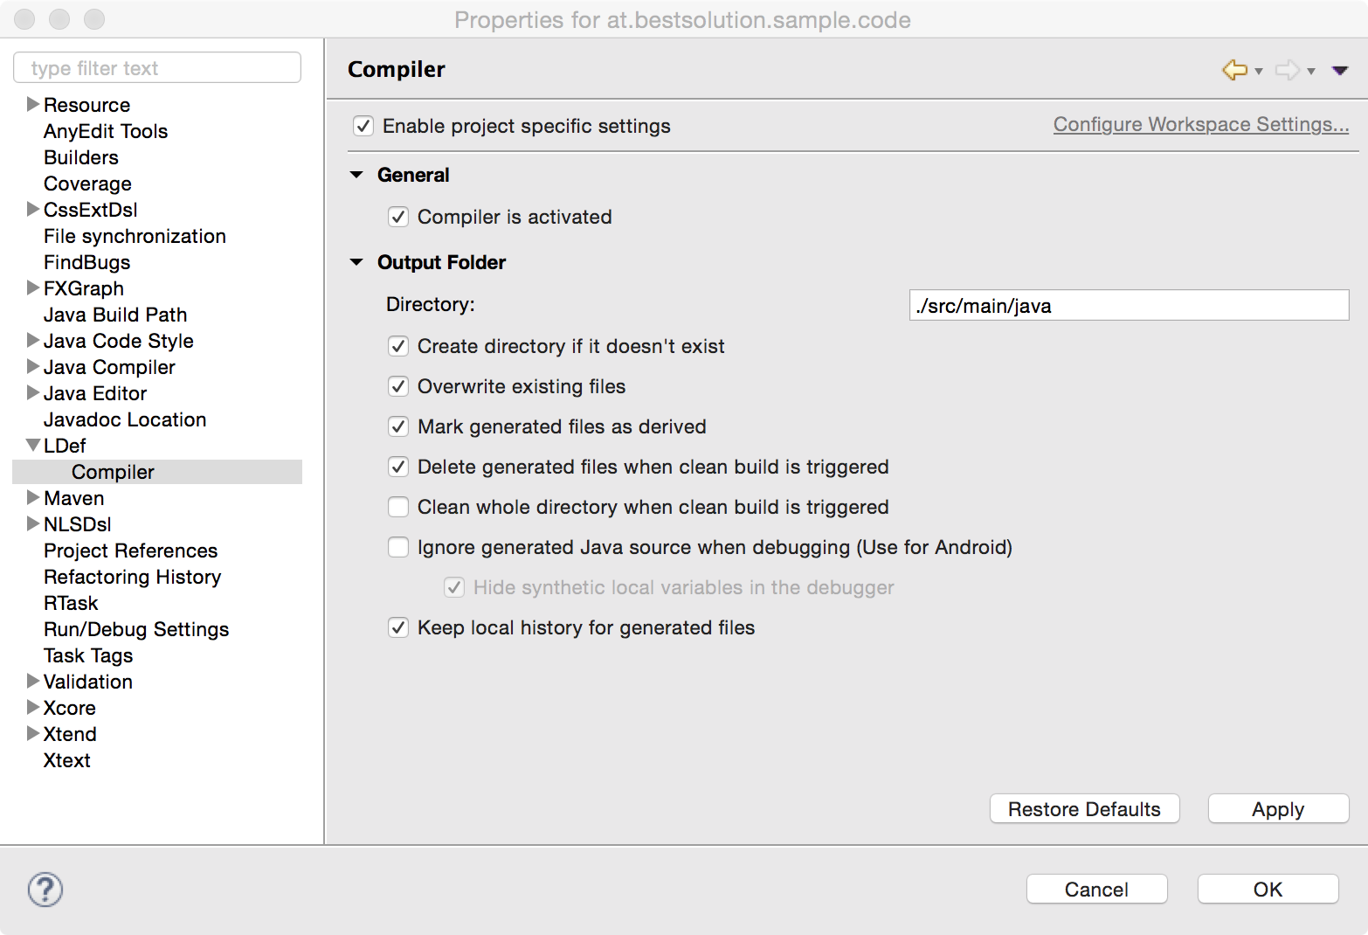Open the view menu triangle icon
Image resolution: width=1368 pixels, height=935 pixels.
tap(1339, 71)
